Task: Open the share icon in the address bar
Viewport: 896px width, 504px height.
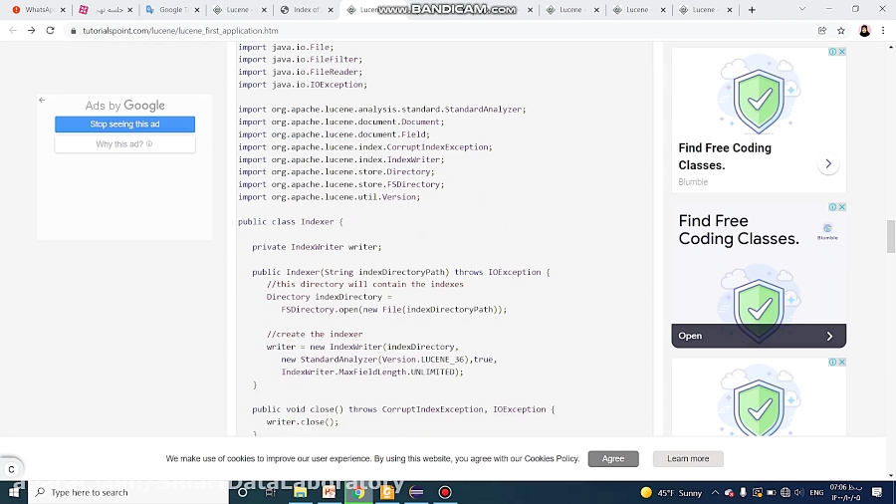Action: click(x=821, y=31)
